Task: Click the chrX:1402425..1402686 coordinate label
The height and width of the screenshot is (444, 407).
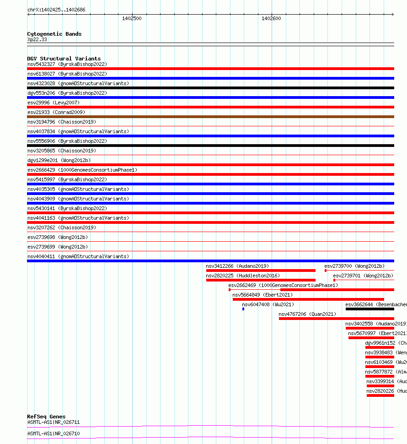Action: pyautogui.click(x=56, y=10)
